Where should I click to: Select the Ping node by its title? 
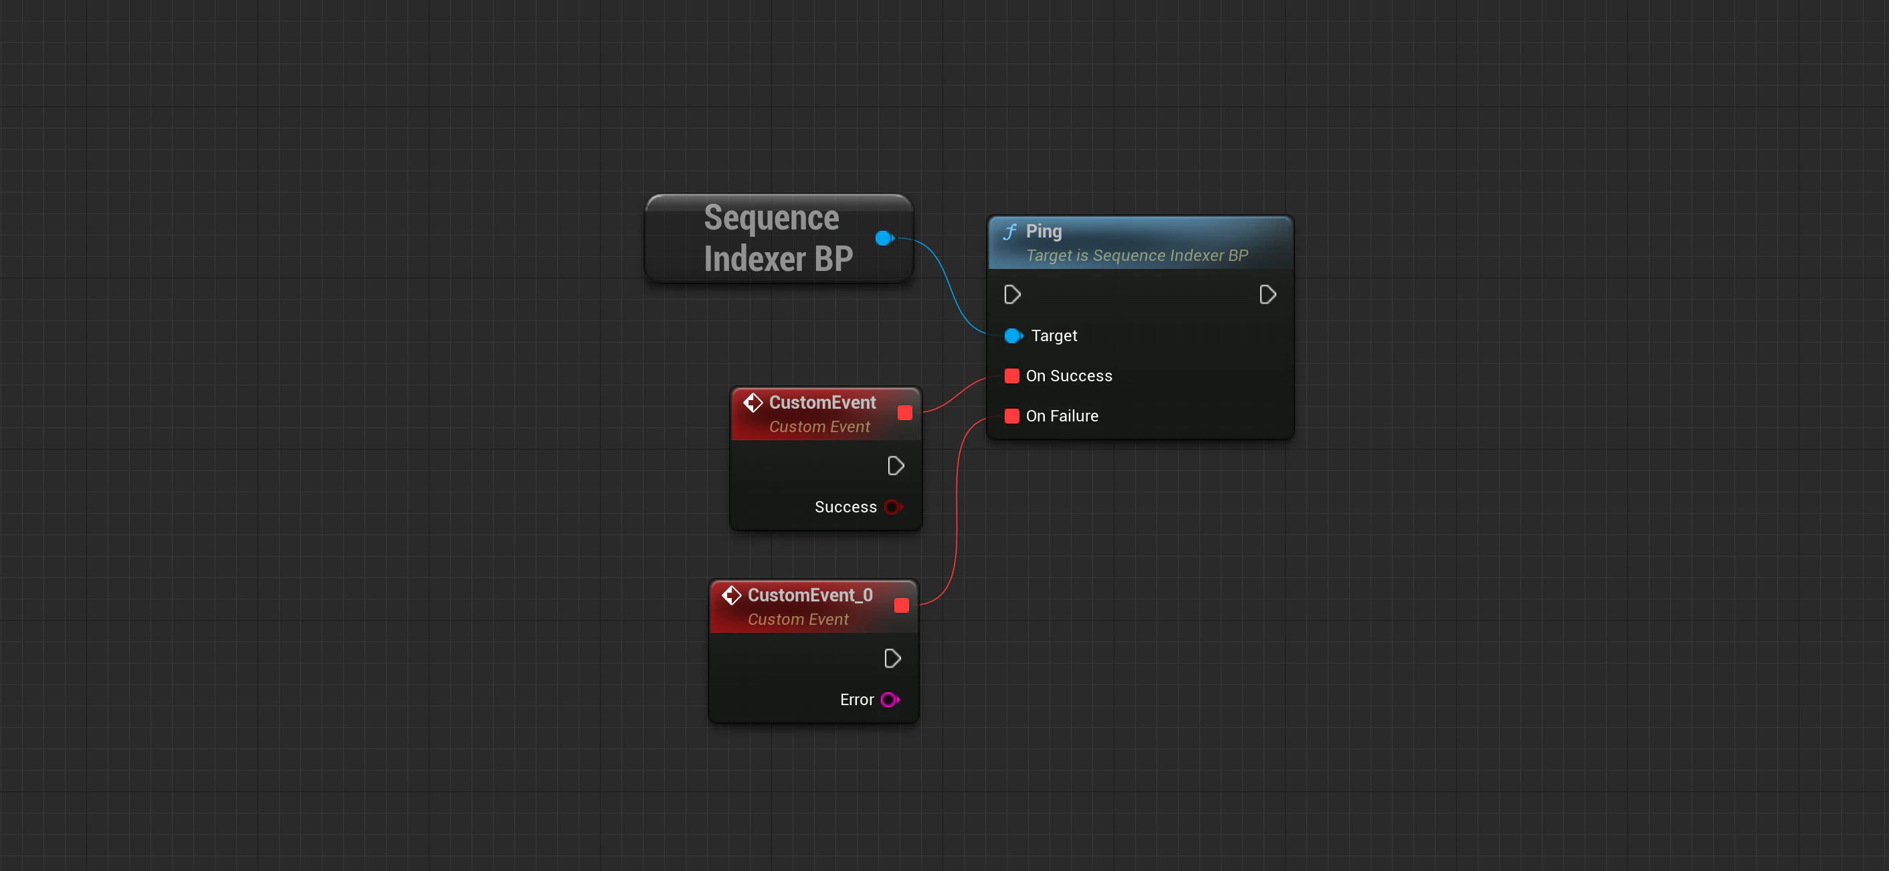coord(1043,231)
